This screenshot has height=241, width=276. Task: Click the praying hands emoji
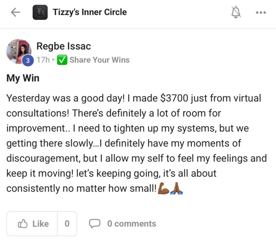point(176,189)
